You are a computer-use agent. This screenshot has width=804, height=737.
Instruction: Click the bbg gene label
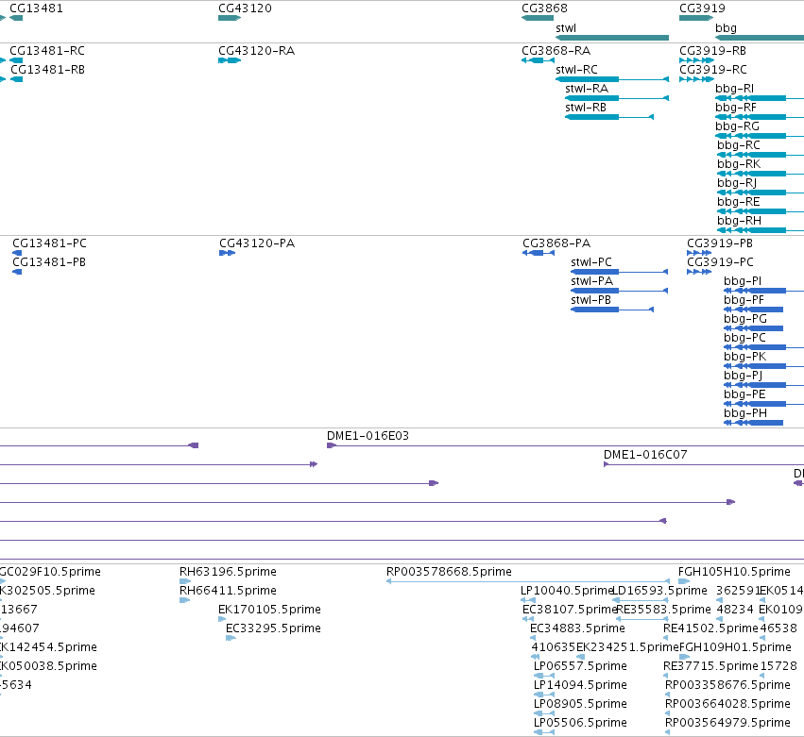pos(727,28)
